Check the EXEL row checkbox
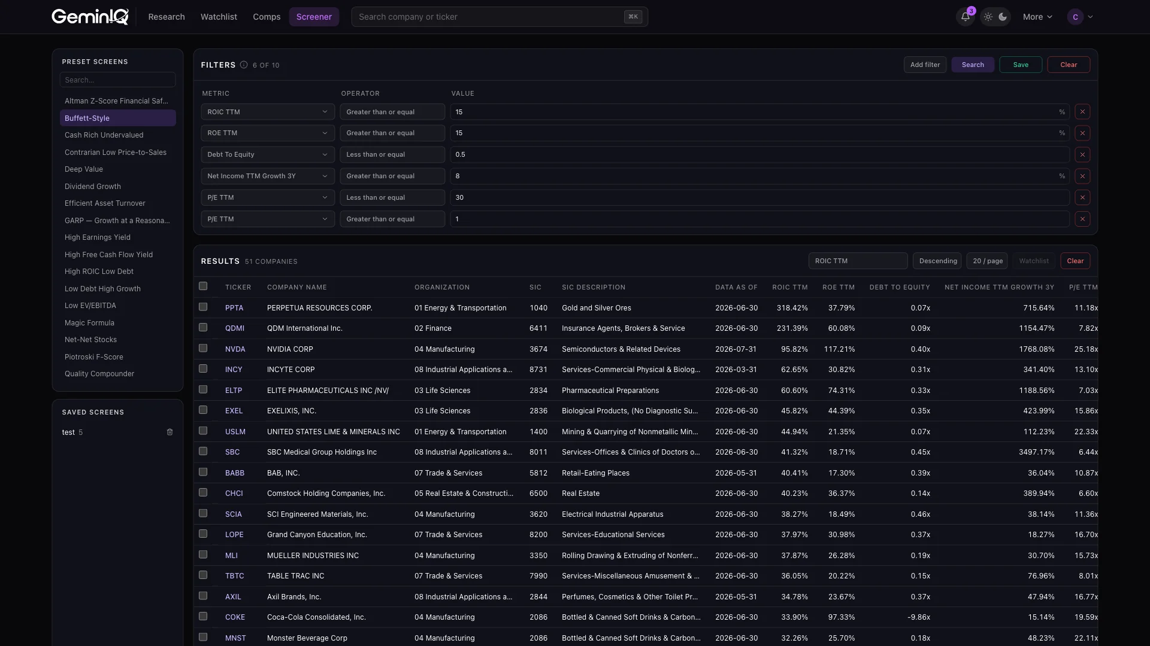 click(203, 410)
